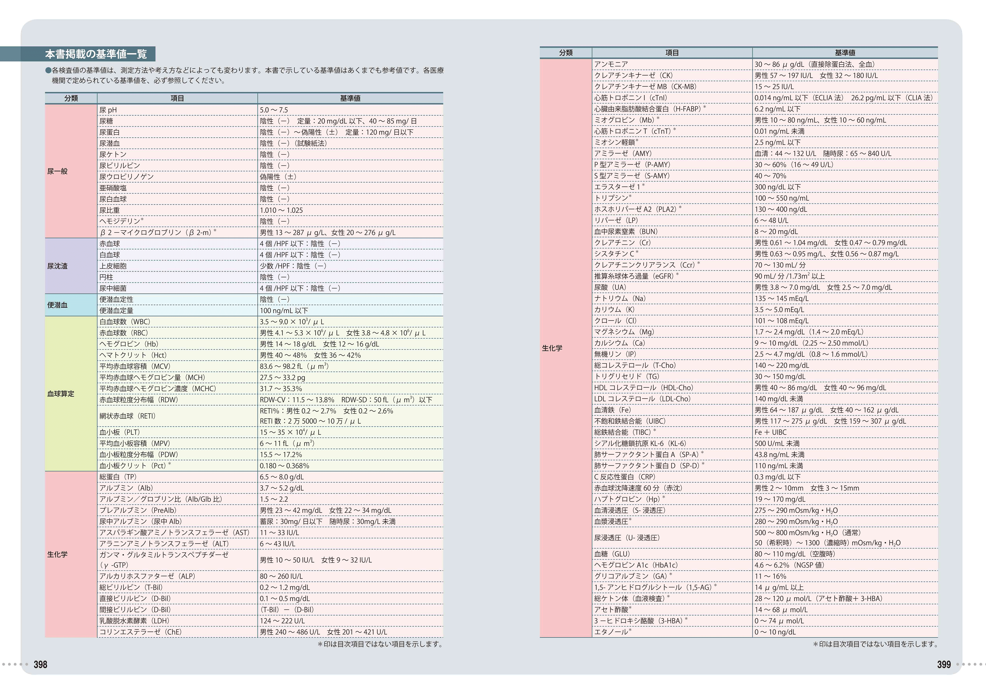
Task: Click page number 398
Action: coord(40,664)
